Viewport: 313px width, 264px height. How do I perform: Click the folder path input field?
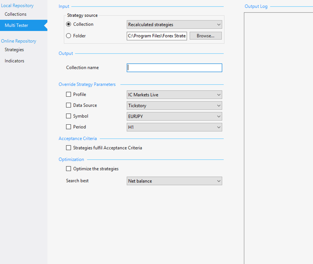157,36
